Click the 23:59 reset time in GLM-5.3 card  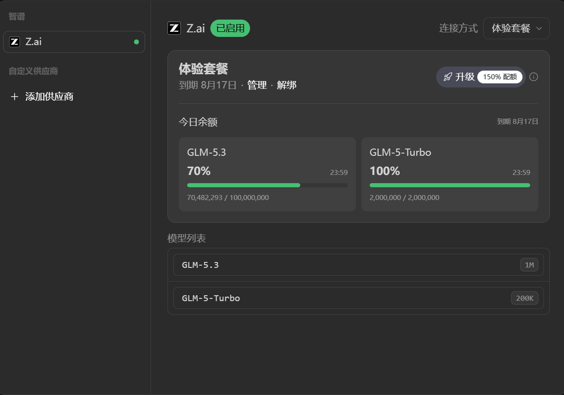point(339,173)
